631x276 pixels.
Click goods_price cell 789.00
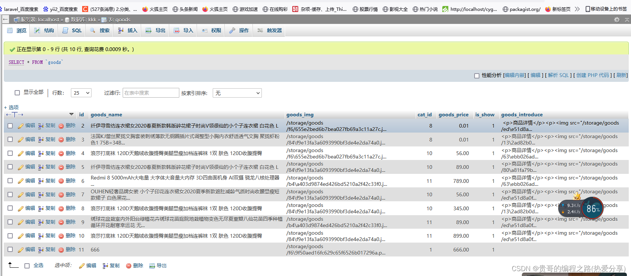click(461, 181)
